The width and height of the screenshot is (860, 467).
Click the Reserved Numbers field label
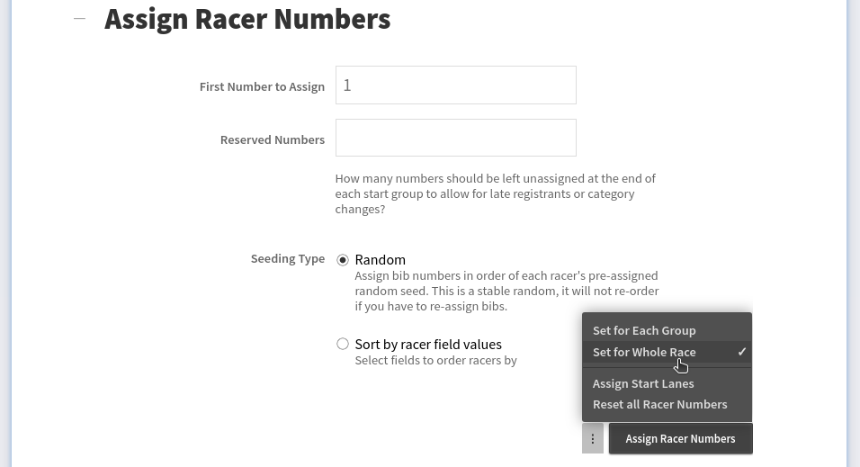tap(272, 140)
